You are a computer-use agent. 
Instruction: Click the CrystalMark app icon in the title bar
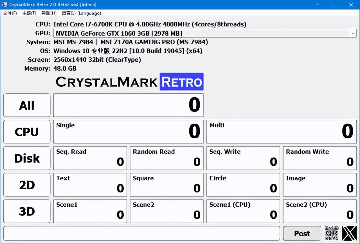point(4,4)
